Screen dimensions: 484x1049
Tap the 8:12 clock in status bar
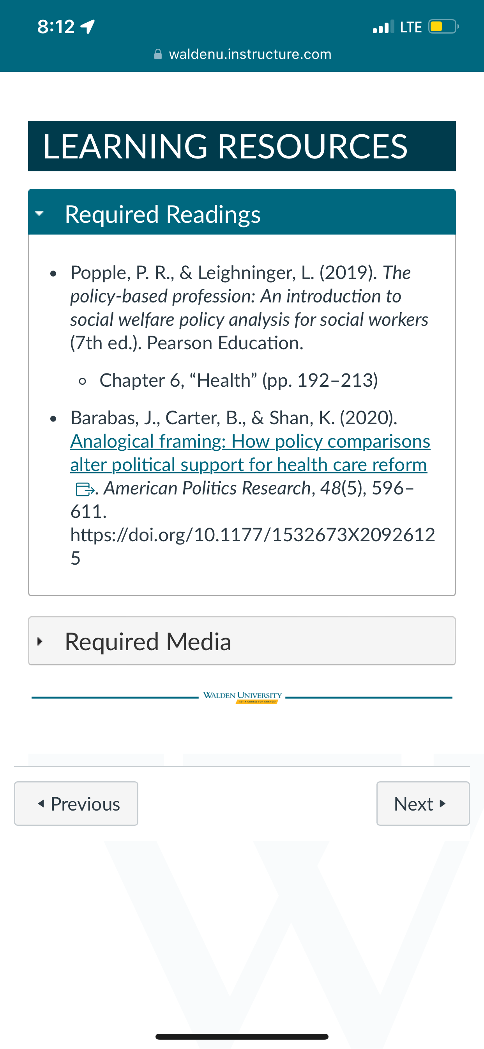[x=56, y=27]
